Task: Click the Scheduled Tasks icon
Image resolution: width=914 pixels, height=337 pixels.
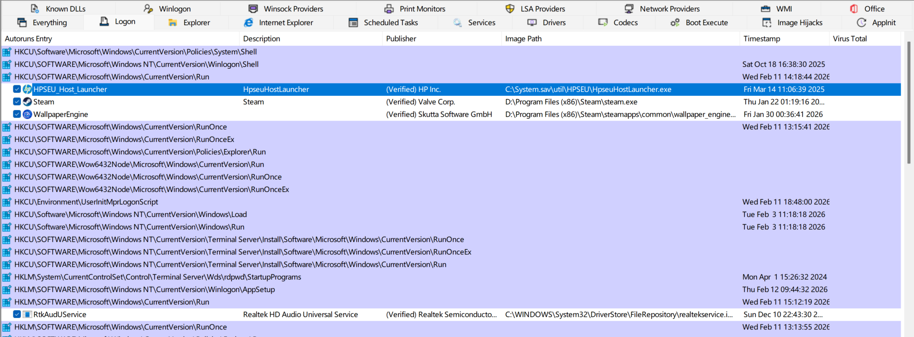Action: pos(353,22)
